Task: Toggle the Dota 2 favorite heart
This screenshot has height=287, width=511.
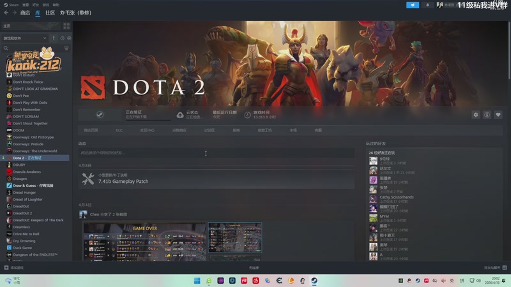Action: [498, 115]
